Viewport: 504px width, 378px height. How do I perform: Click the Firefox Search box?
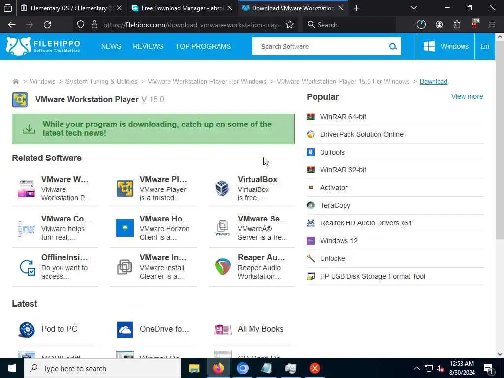[x=349, y=25]
